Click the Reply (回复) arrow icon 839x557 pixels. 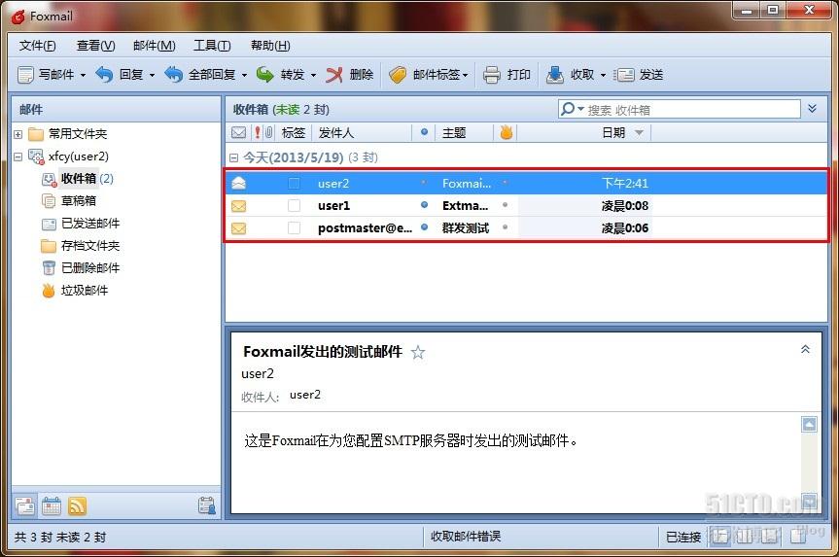click(104, 75)
